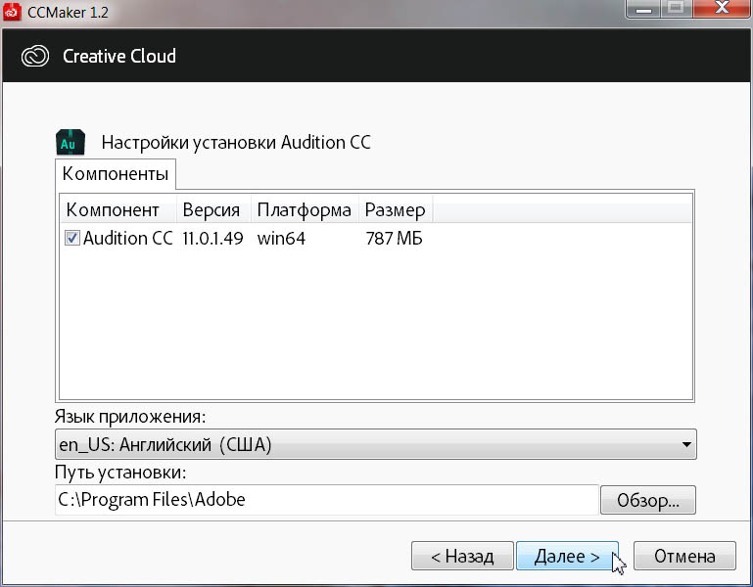Image resolution: width=753 pixels, height=587 pixels.
Task: Cancel setup with the Отмена button
Action: 684,557
